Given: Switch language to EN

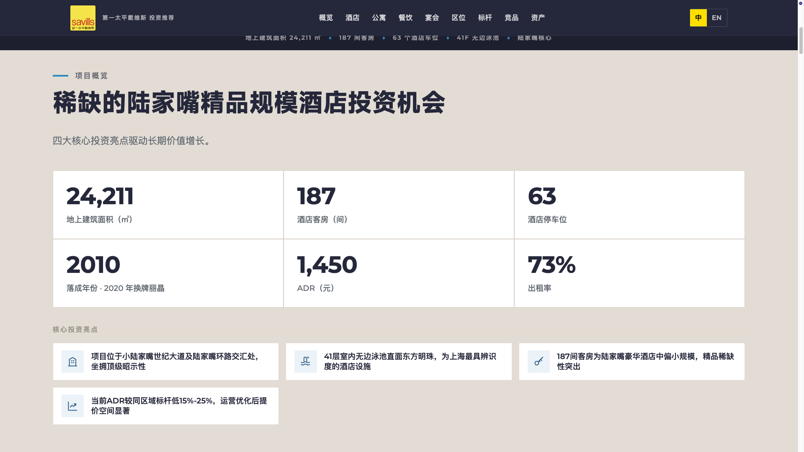Looking at the screenshot, I should pos(717,18).
